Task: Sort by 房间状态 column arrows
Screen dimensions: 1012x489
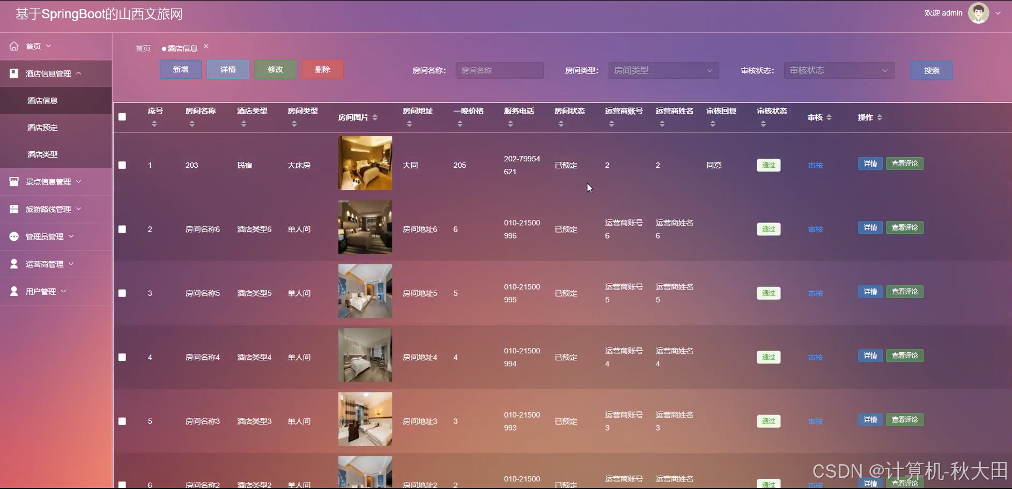Action: pyautogui.click(x=561, y=124)
